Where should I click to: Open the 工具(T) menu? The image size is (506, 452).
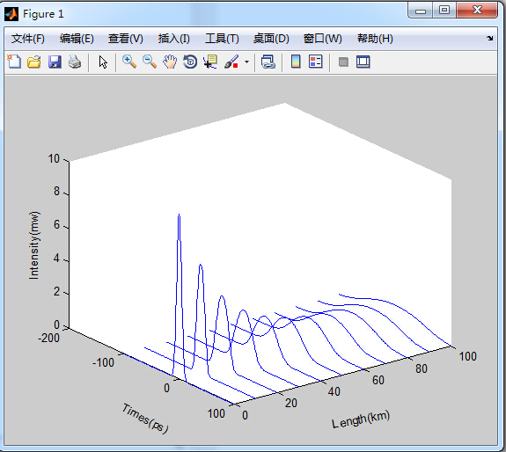(x=222, y=39)
